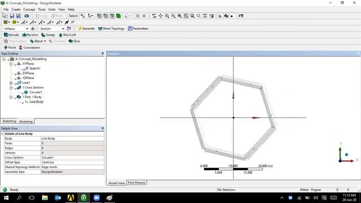Open the Sketch1 sketch dropdown
Screen dimensions: 361x203
(x=63, y=29)
